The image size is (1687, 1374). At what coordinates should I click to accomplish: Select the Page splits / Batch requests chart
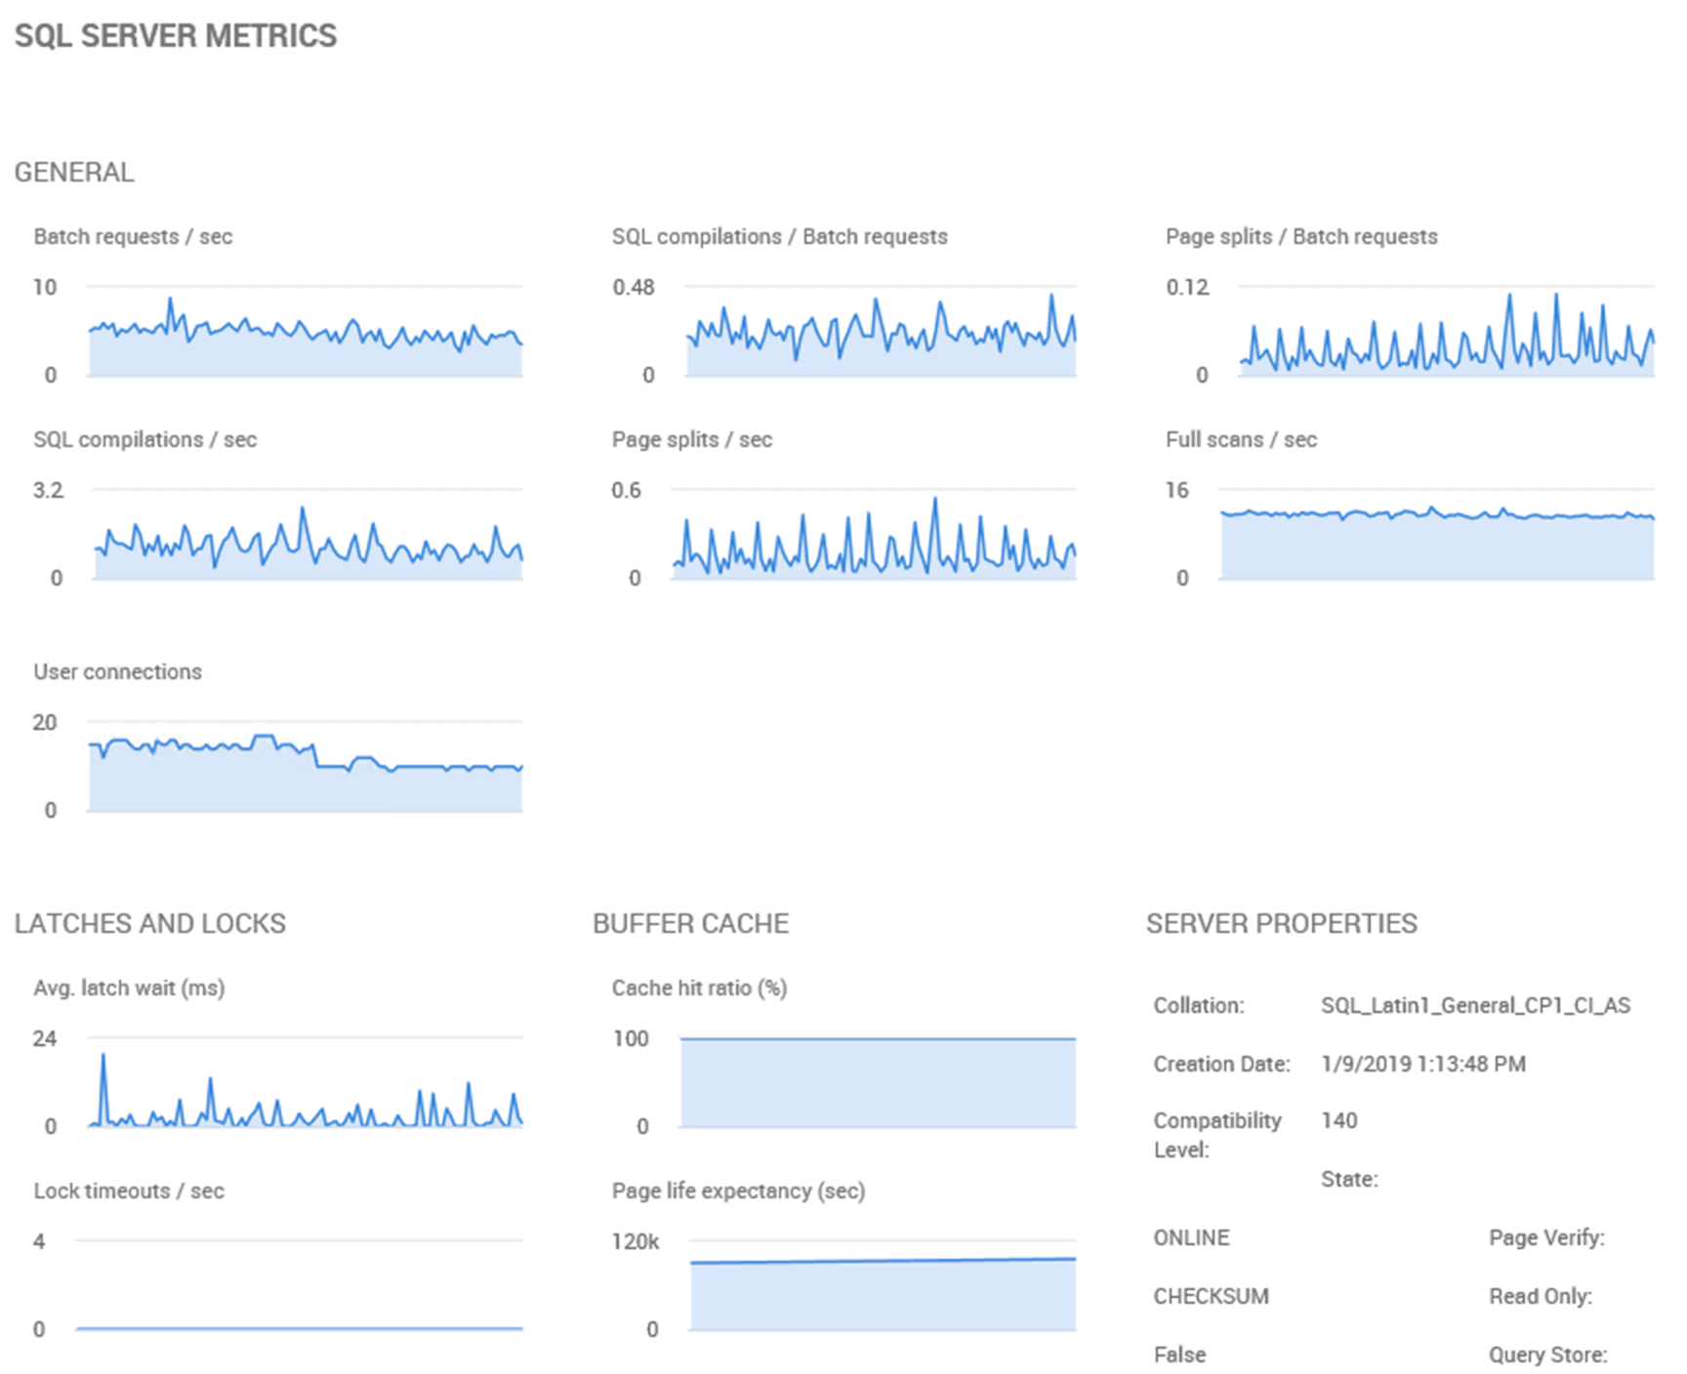[1435, 332]
